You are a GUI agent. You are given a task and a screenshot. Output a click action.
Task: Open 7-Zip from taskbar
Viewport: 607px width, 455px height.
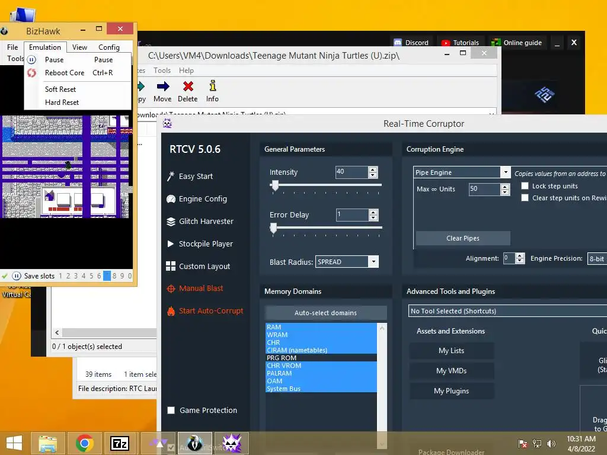coord(119,443)
